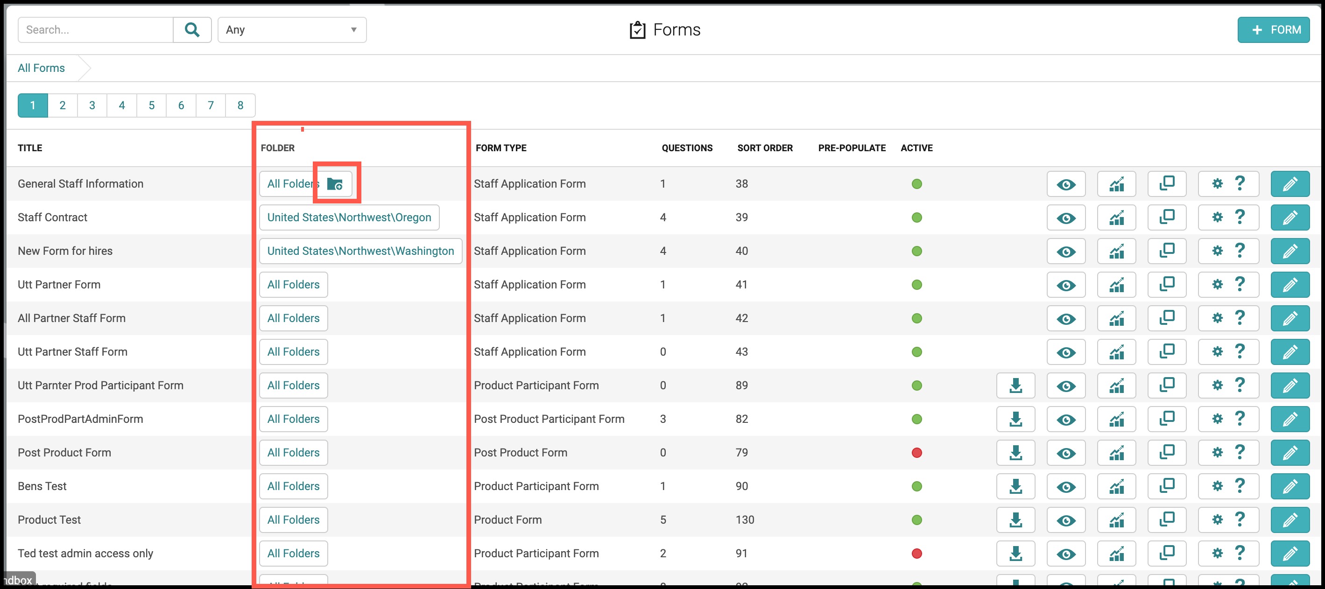Viewport: 1325px width, 589px height.
Task: Open the move-folder icon for General Staff Information
Action: [x=335, y=183]
